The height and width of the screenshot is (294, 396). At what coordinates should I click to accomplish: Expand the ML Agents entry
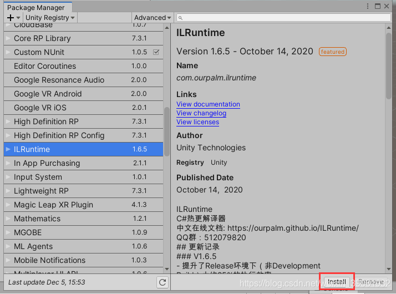(8, 246)
